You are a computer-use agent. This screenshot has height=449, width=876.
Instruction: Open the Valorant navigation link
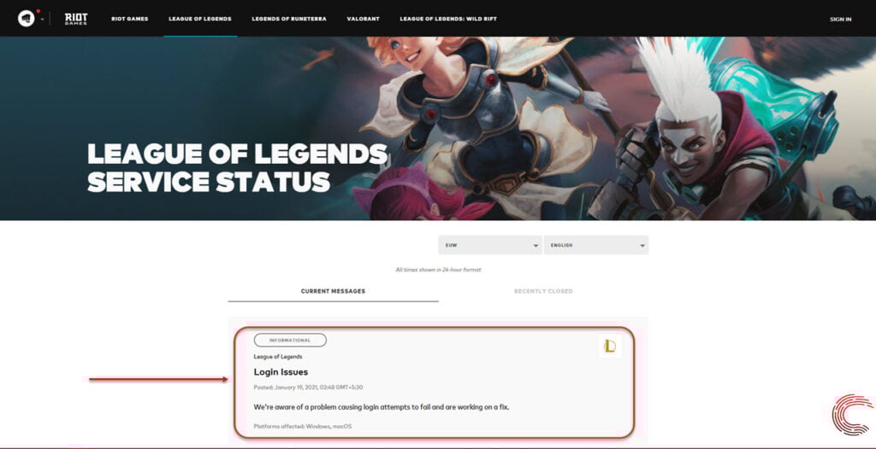pos(363,19)
